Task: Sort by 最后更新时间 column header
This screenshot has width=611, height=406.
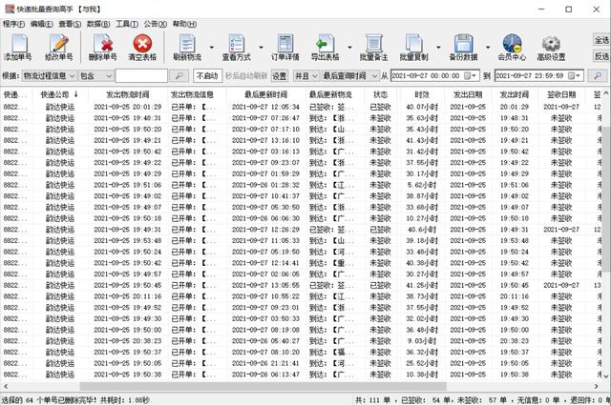Action: click(265, 94)
